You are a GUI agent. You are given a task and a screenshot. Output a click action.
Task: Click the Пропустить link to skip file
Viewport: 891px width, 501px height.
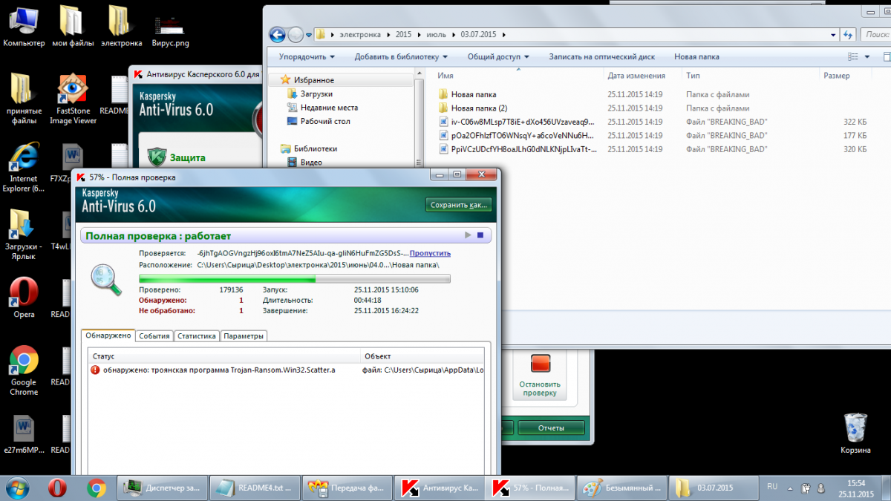[430, 253]
